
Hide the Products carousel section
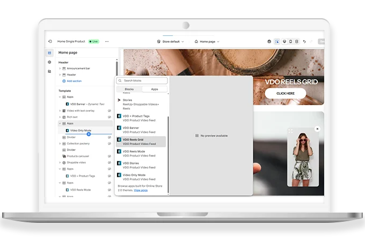(x=109, y=156)
